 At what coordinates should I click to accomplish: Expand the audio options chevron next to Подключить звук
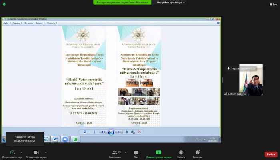click(22, 152)
